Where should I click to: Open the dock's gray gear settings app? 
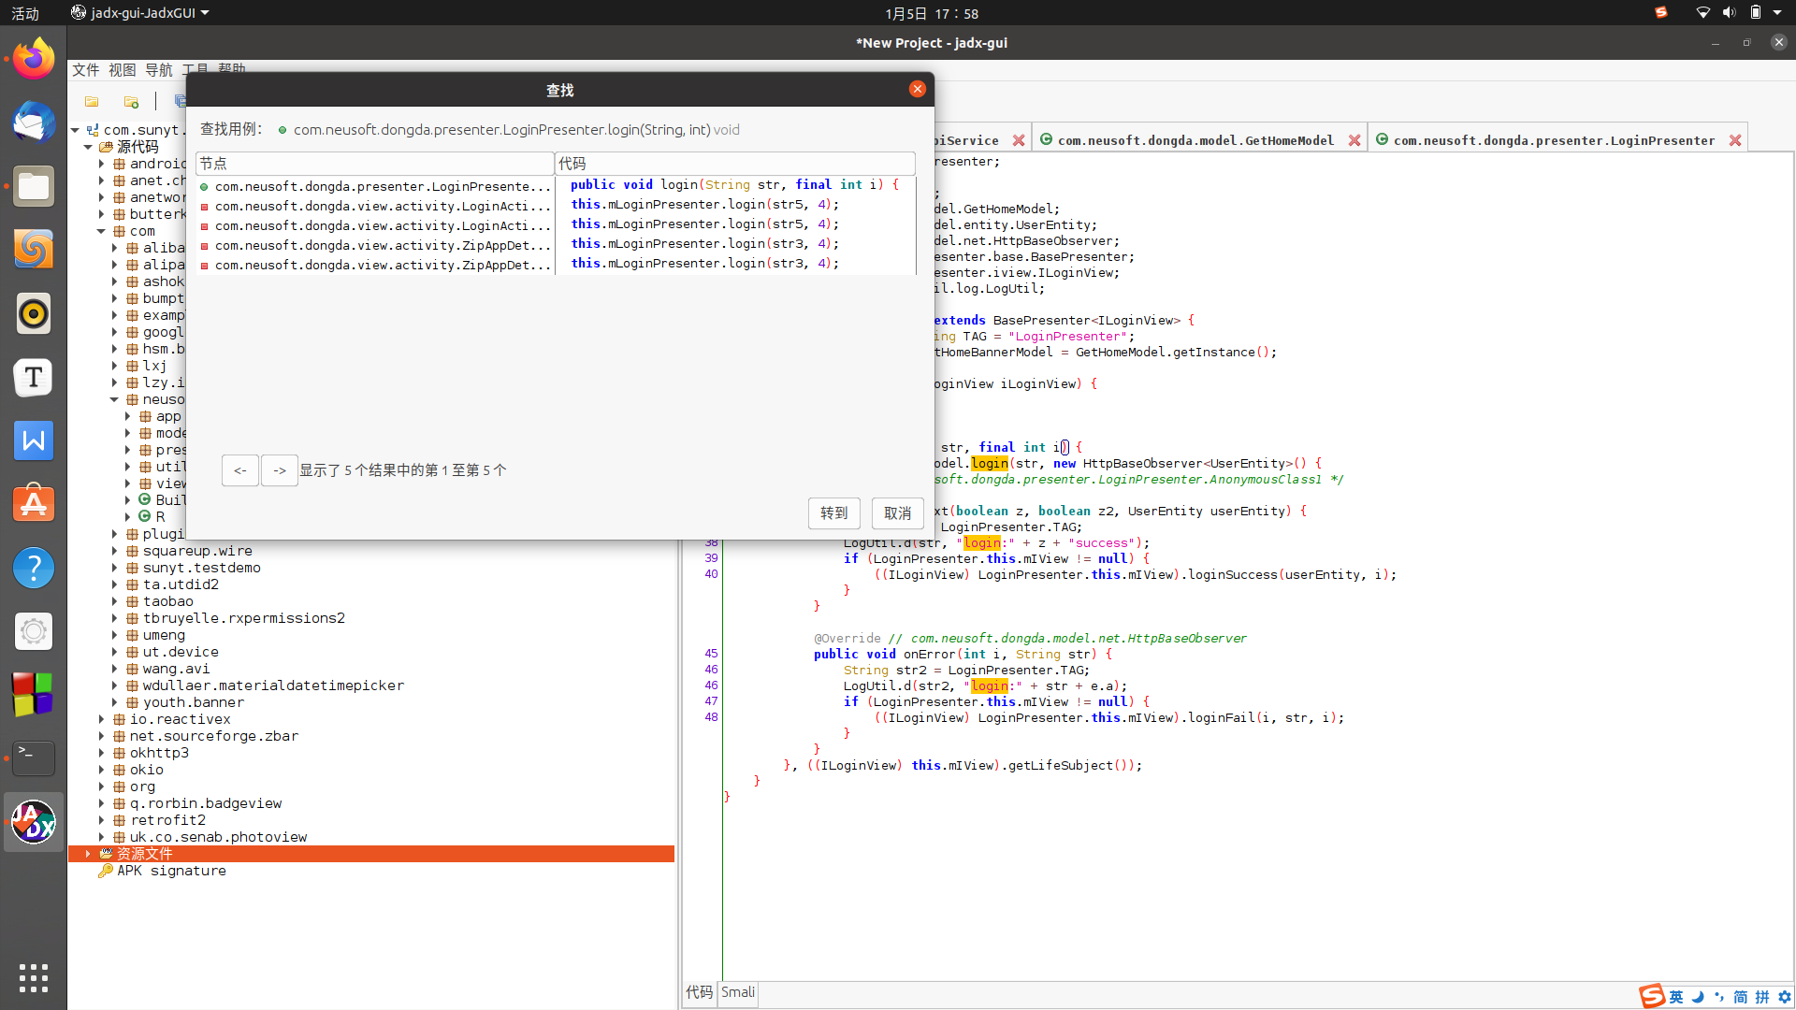[x=34, y=631]
